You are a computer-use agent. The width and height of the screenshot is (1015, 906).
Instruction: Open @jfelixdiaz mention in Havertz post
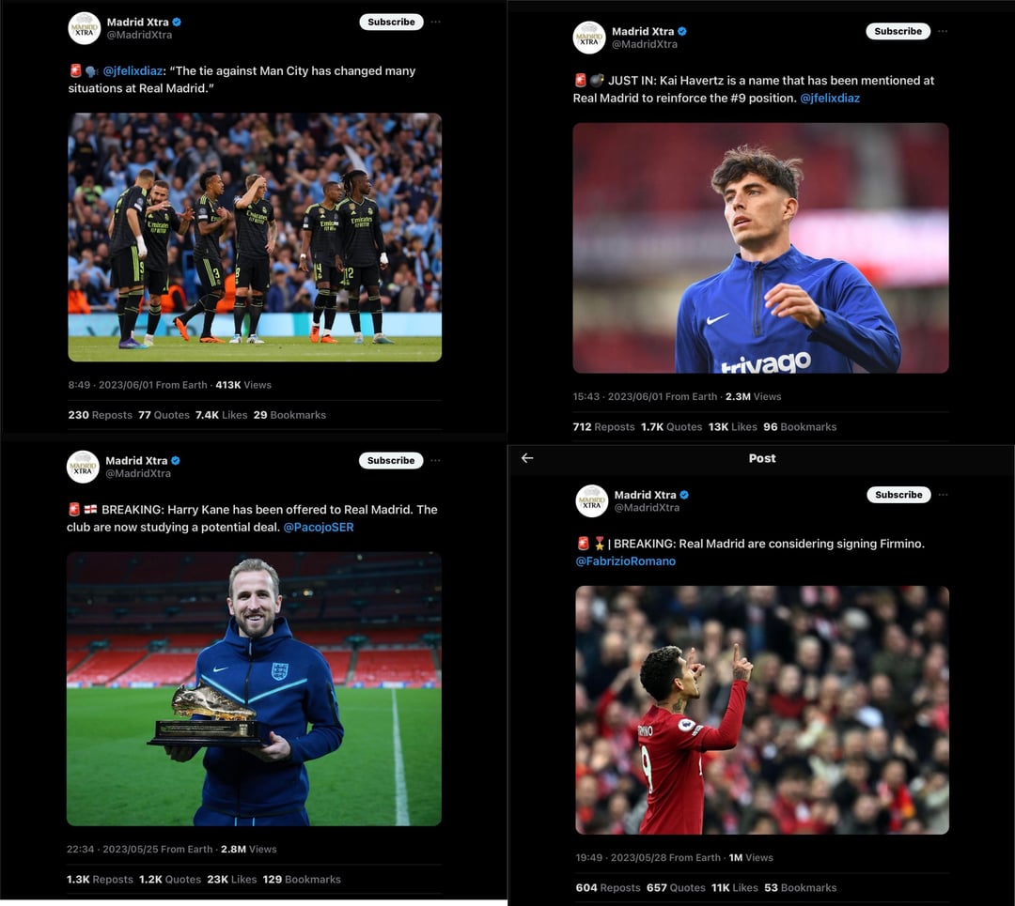(830, 99)
